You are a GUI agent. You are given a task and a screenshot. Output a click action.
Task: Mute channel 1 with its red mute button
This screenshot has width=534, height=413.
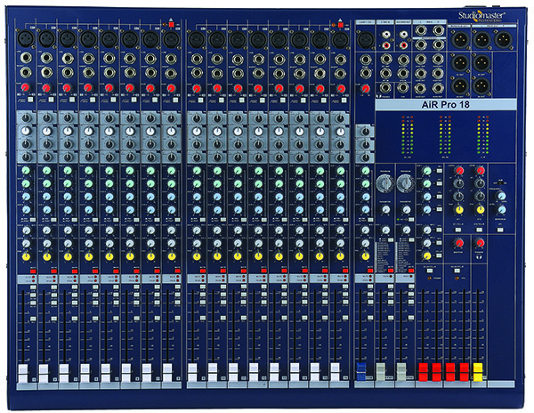coord(33,271)
